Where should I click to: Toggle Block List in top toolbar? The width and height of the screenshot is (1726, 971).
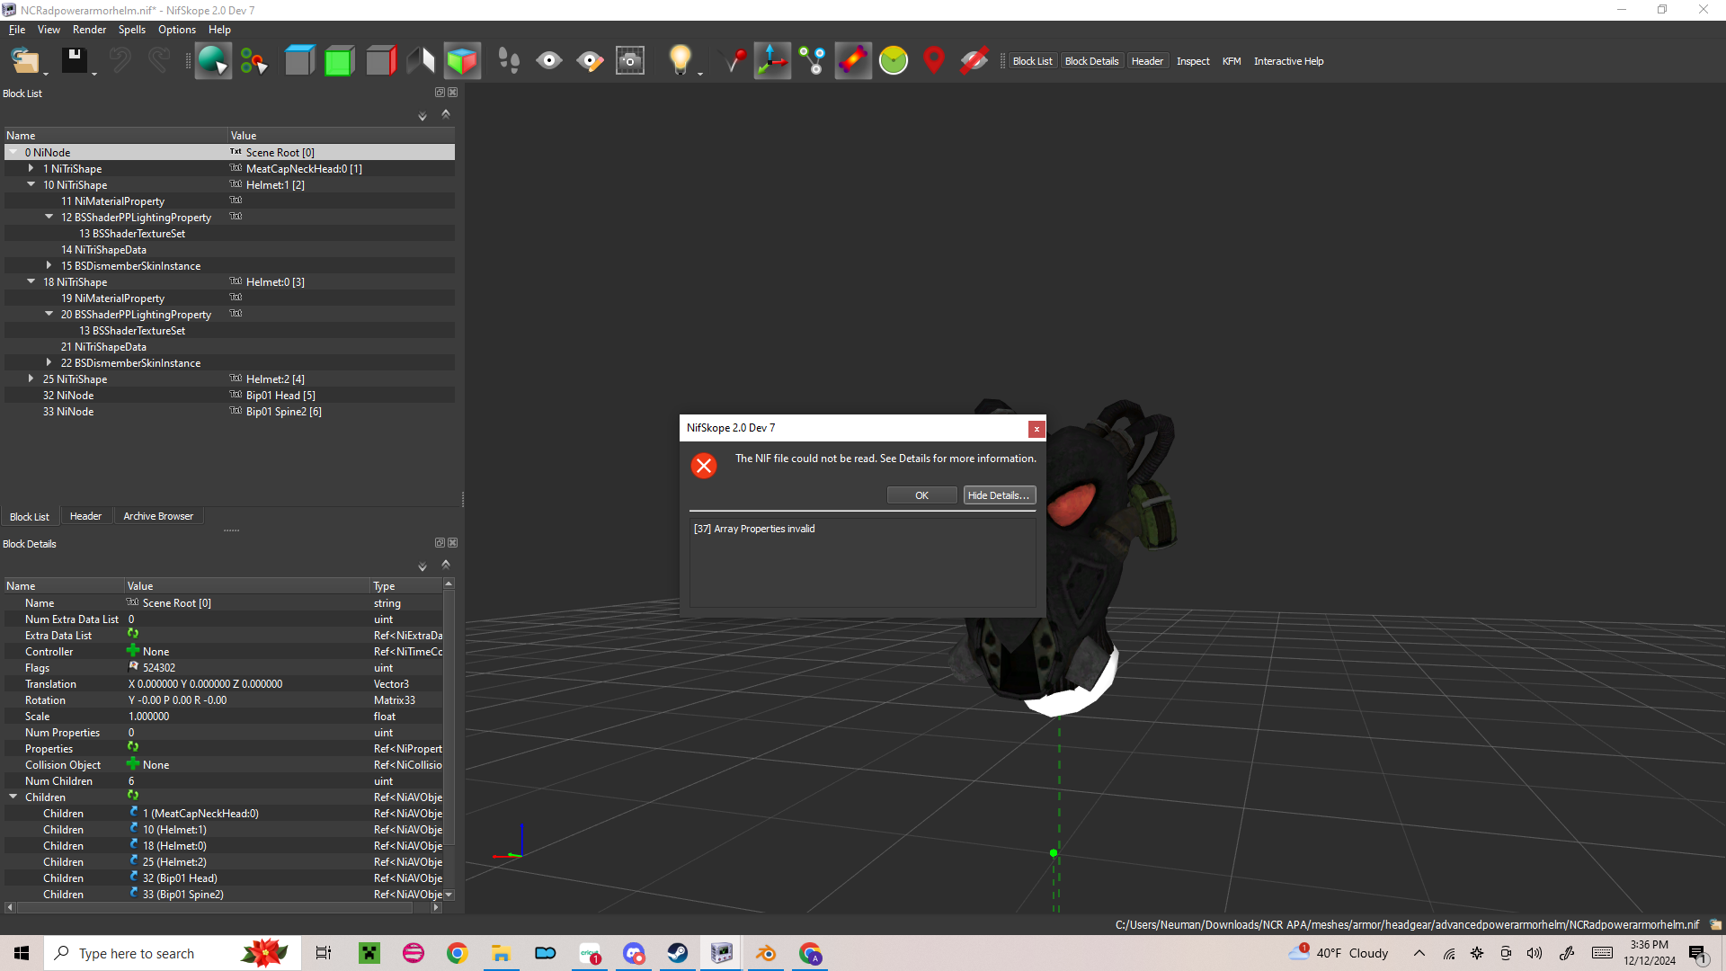(x=1032, y=61)
